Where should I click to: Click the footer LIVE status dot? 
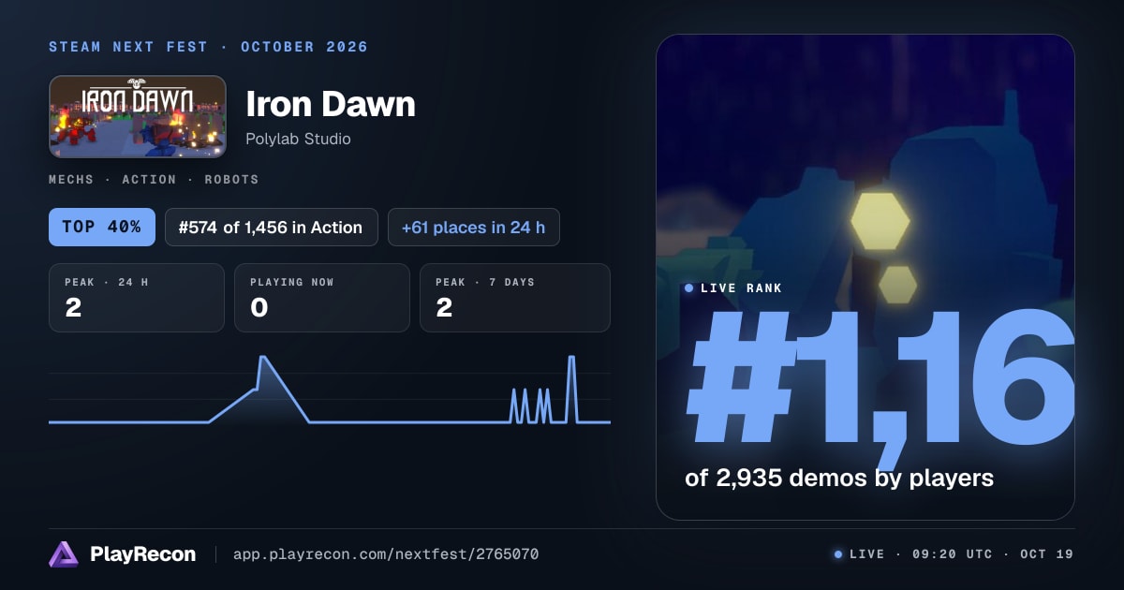click(838, 554)
